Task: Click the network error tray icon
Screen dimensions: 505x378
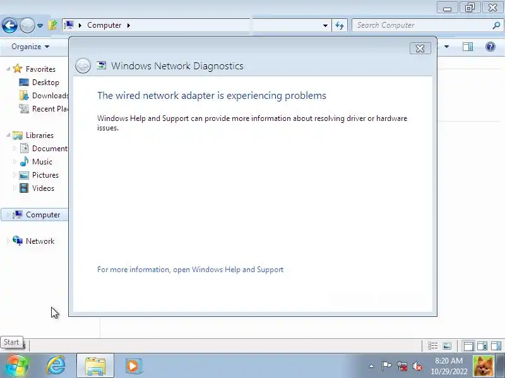Action: click(401, 366)
